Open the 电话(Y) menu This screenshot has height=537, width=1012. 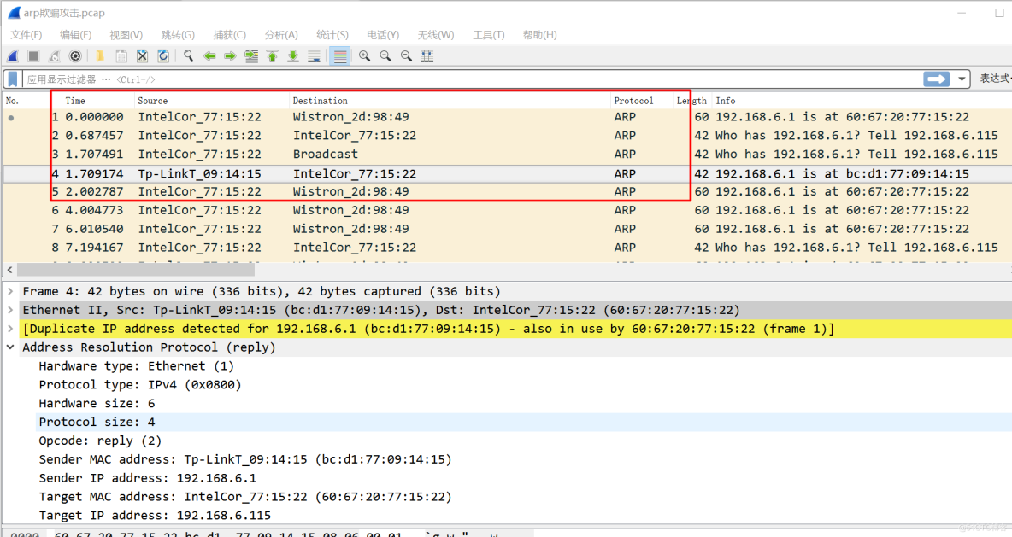click(x=383, y=35)
